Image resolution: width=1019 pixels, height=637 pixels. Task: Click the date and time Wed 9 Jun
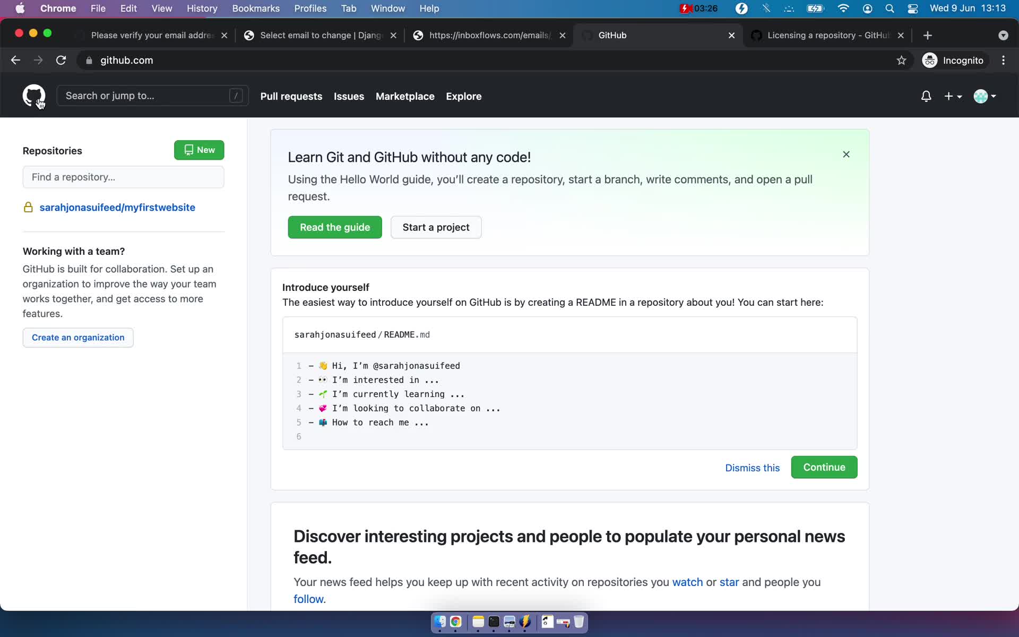tap(968, 8)
